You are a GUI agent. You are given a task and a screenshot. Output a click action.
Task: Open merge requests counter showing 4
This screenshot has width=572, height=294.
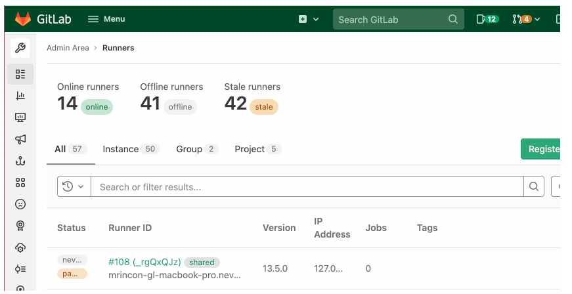click(522, 19)
